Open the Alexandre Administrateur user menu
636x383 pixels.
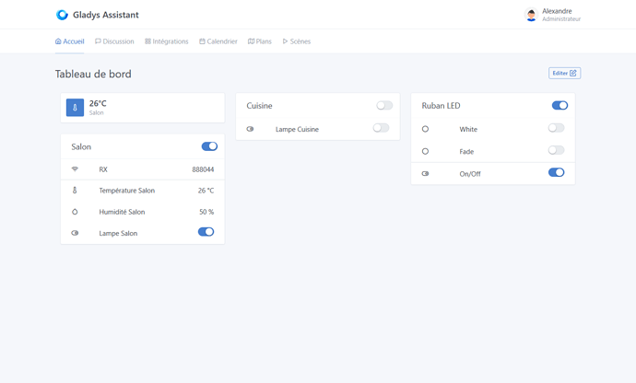tap(552, 15)
